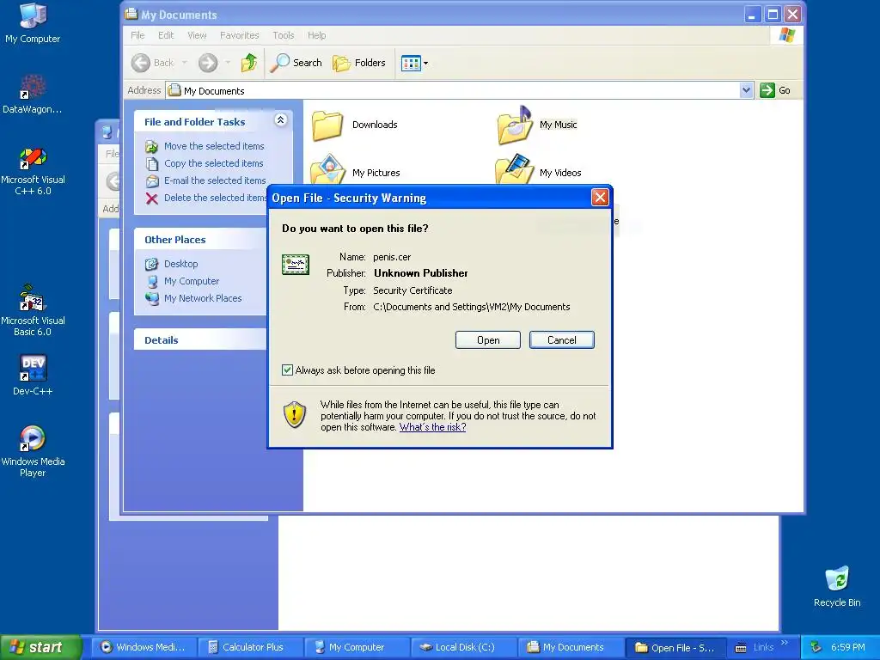Viewport: 880px width, 660px height.
Task: Click Copy the selected items
Action: click(x=213, y=164)
